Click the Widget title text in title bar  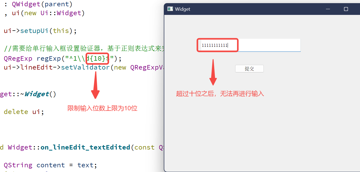(183, 9)
